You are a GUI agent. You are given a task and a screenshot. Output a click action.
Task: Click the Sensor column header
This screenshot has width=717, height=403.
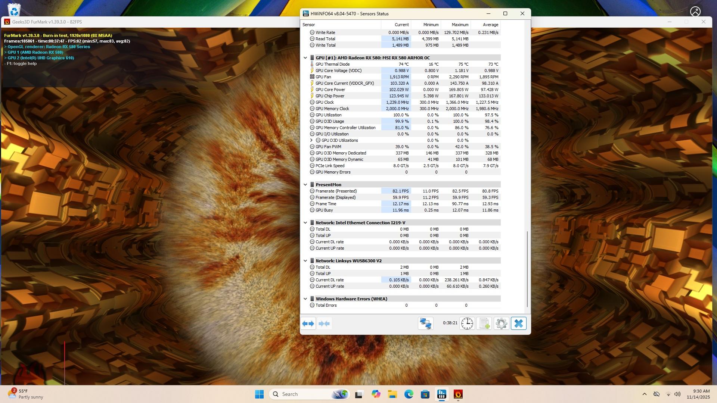[341, 25]
